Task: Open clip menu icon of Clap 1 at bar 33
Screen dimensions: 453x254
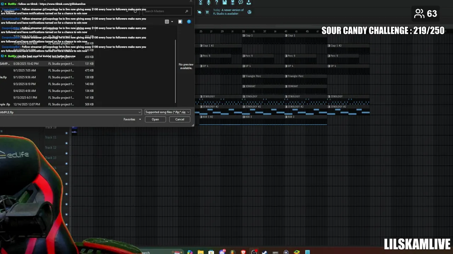Action: point(243,36)
